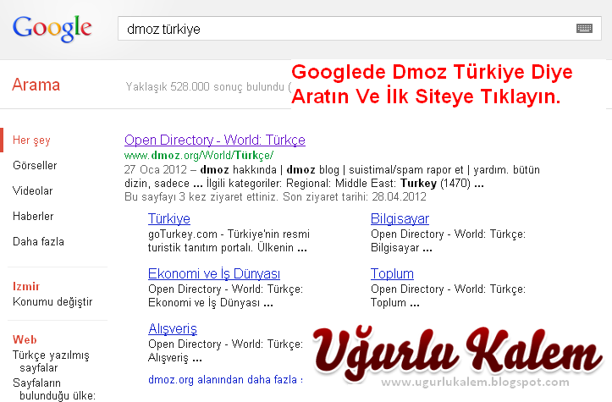Click into the 'dmoz türkiye' search field

(x=360, y=29)
